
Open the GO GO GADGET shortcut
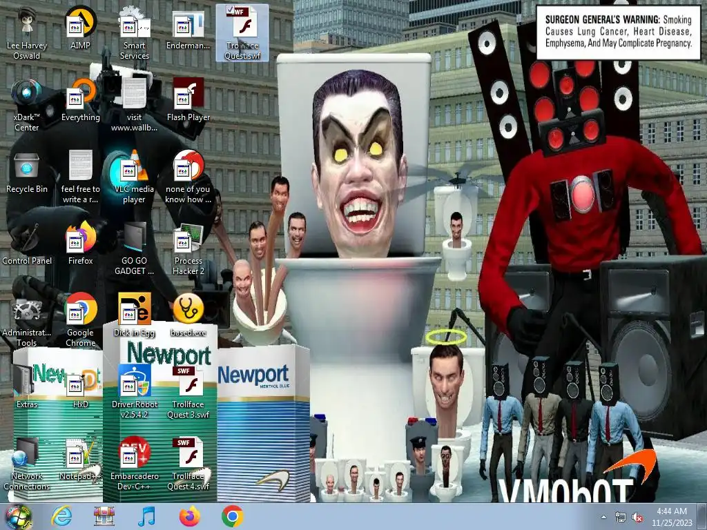135,248
